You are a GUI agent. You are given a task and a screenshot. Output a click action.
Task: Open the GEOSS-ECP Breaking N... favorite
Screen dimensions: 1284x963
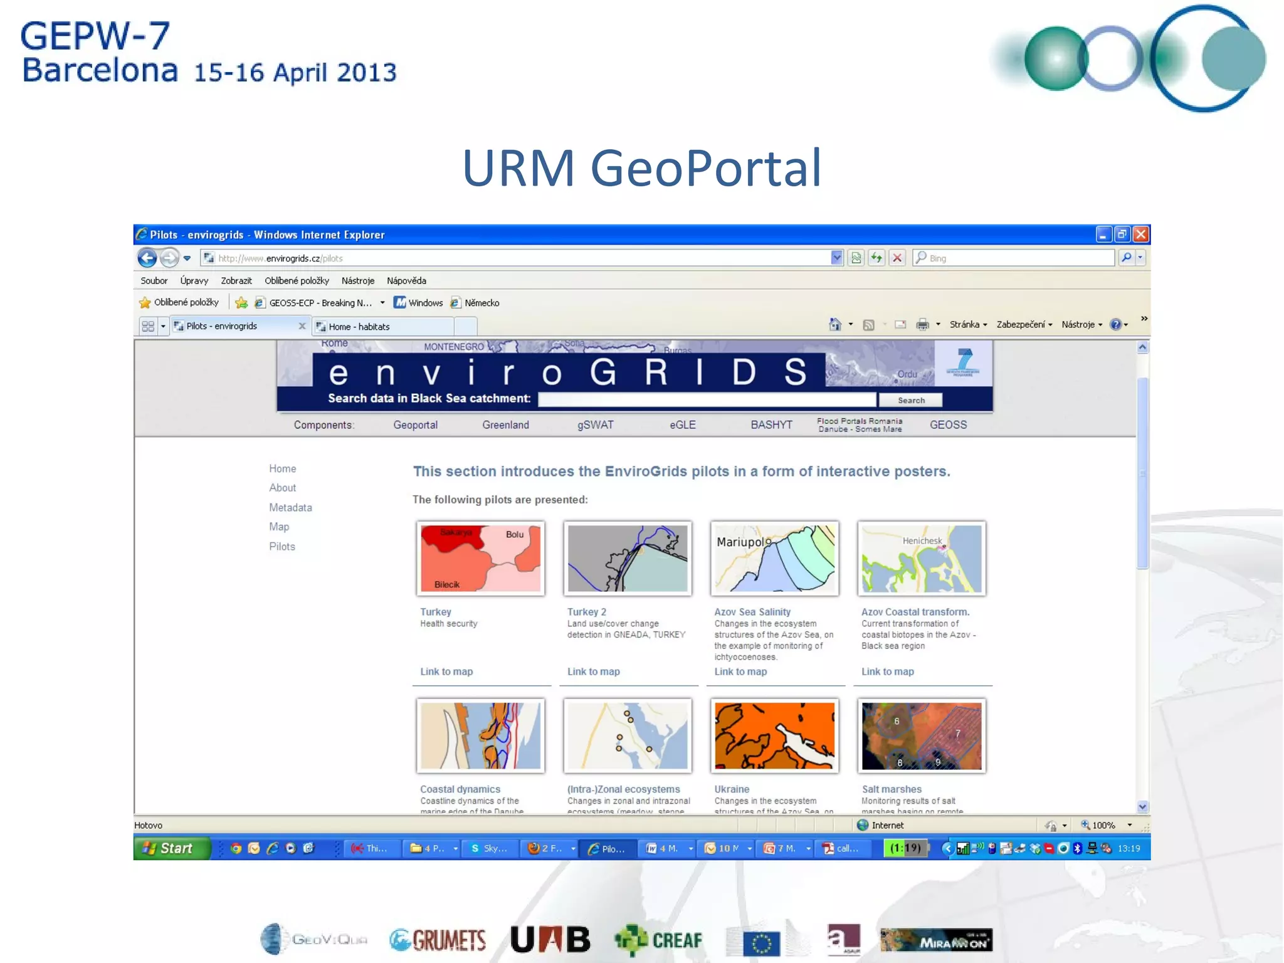[x=313, y=303]
